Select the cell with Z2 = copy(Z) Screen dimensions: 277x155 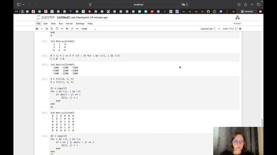(144, 145)
